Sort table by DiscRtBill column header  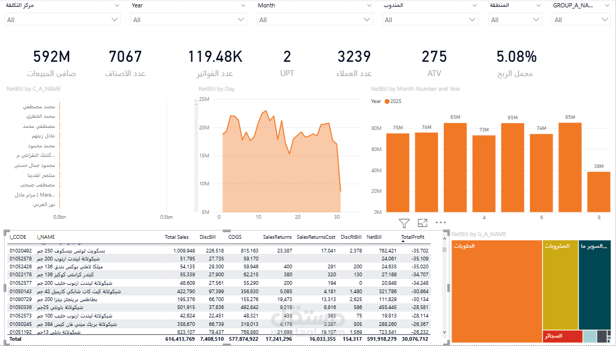point(351,237)
